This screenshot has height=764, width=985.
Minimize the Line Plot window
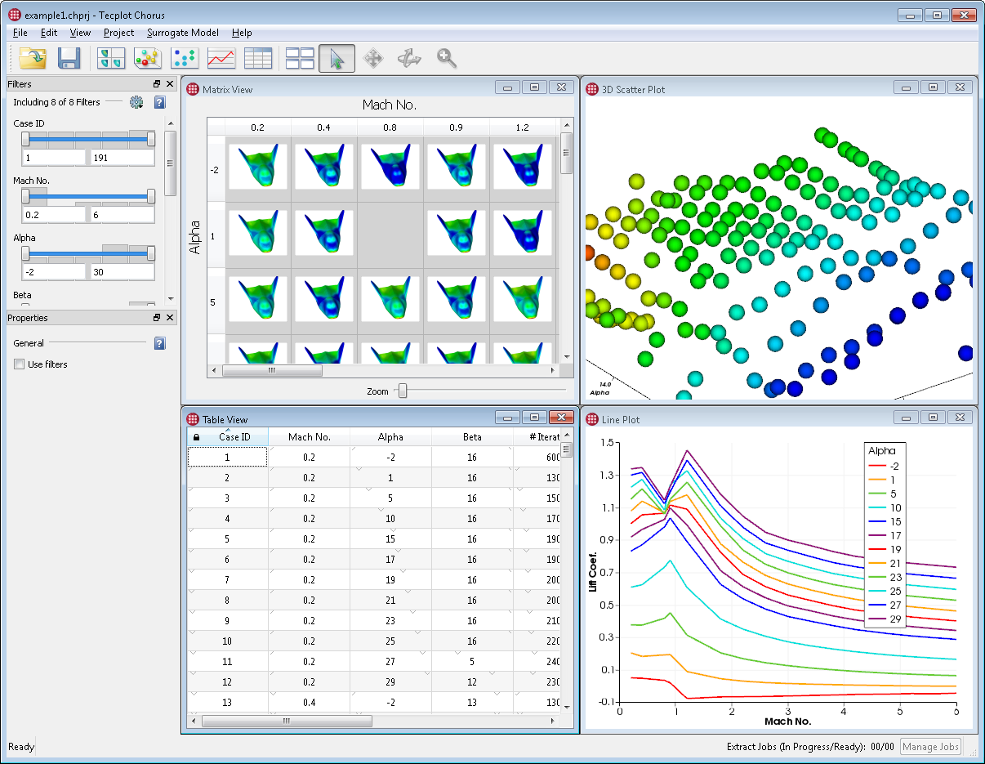(906, 418)
